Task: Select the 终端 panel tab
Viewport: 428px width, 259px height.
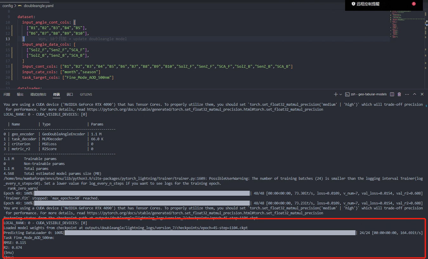Action: coord(56,94)
